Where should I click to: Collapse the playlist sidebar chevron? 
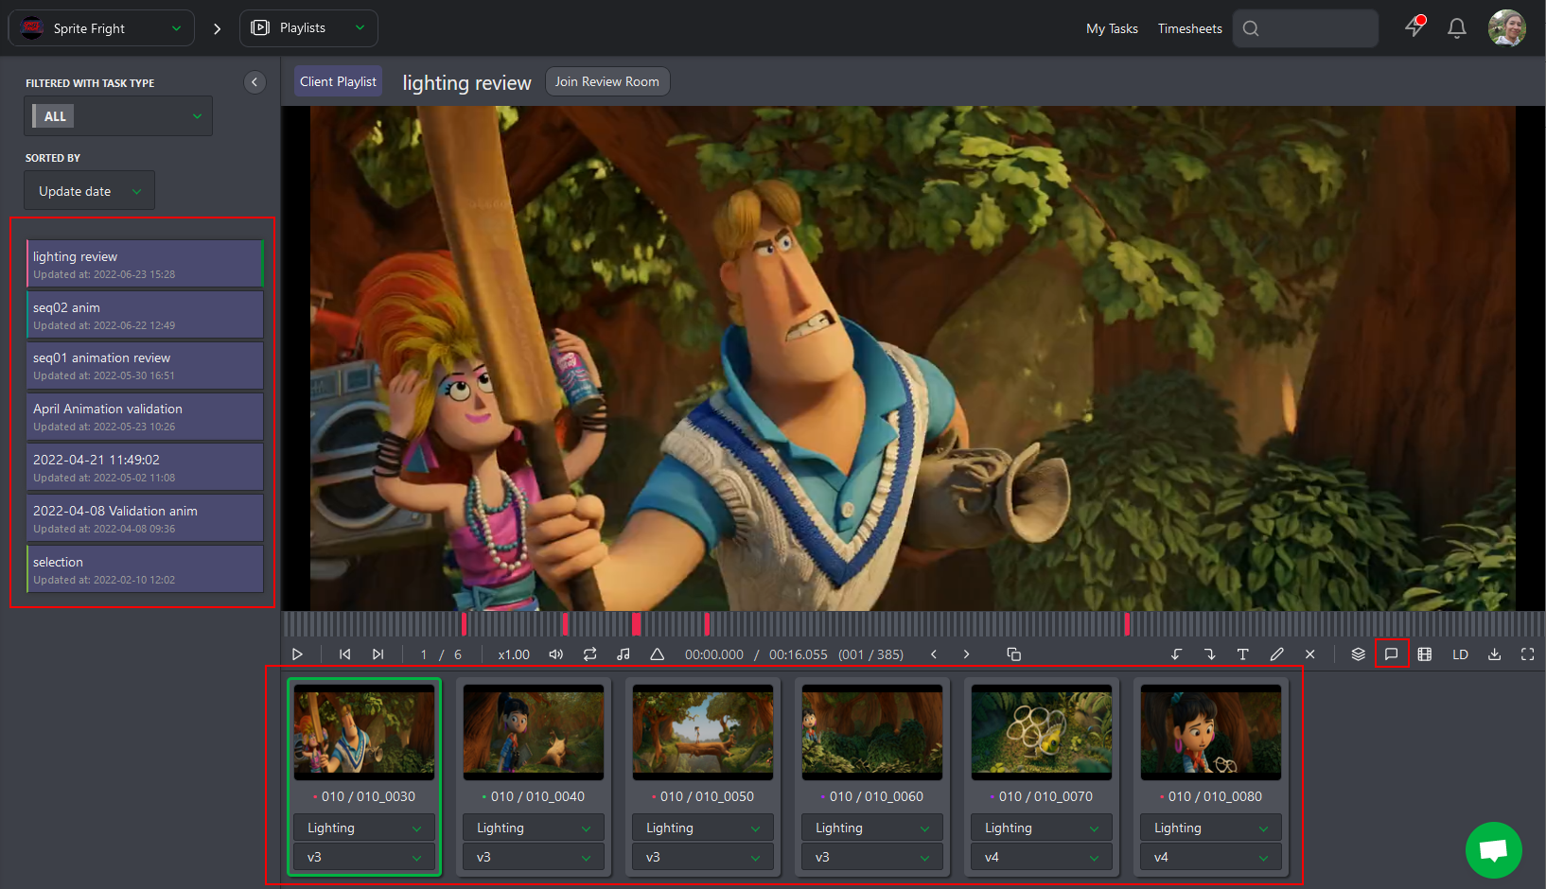[255, 82]
